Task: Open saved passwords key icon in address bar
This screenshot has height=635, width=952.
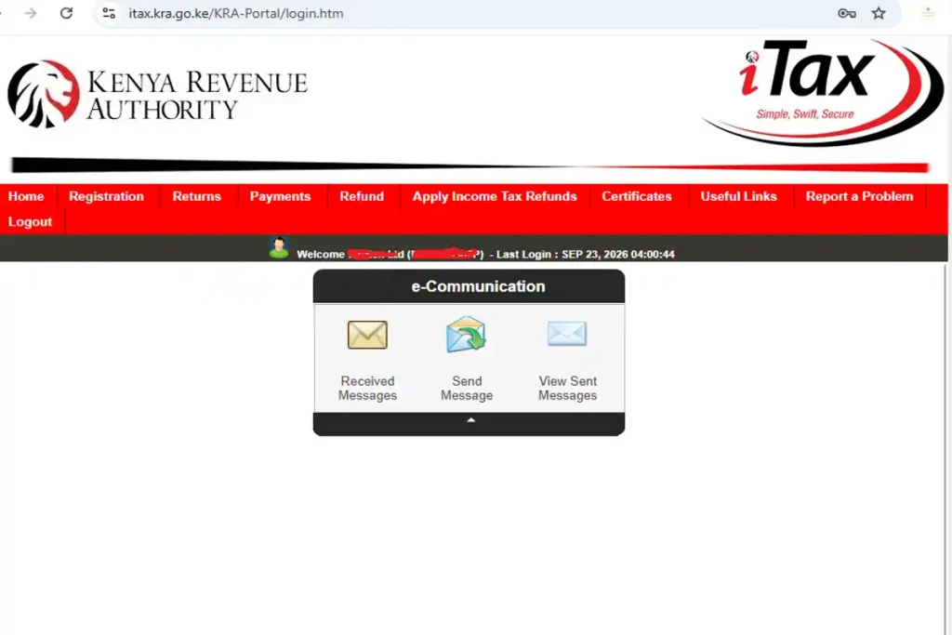Action: [846, 13]
